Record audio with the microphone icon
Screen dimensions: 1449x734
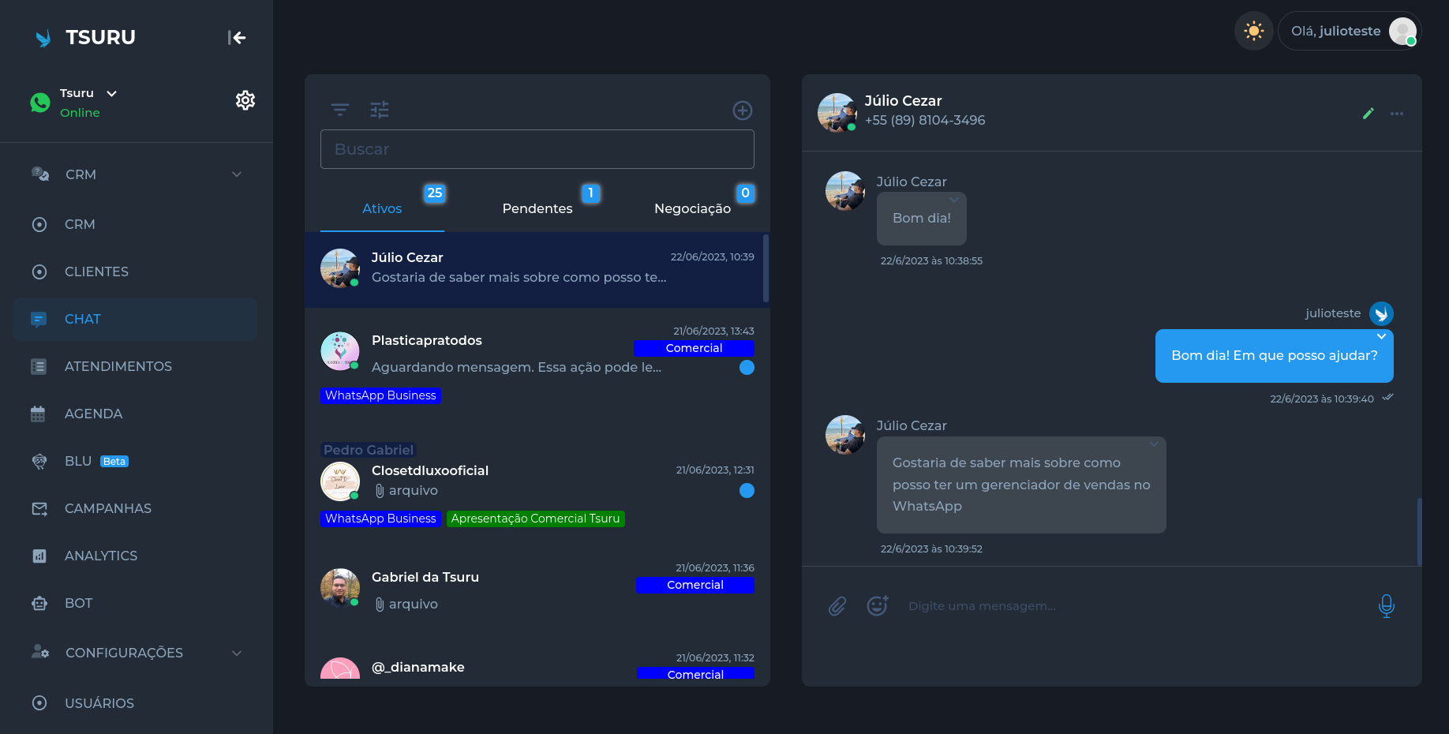point(1386,606)
